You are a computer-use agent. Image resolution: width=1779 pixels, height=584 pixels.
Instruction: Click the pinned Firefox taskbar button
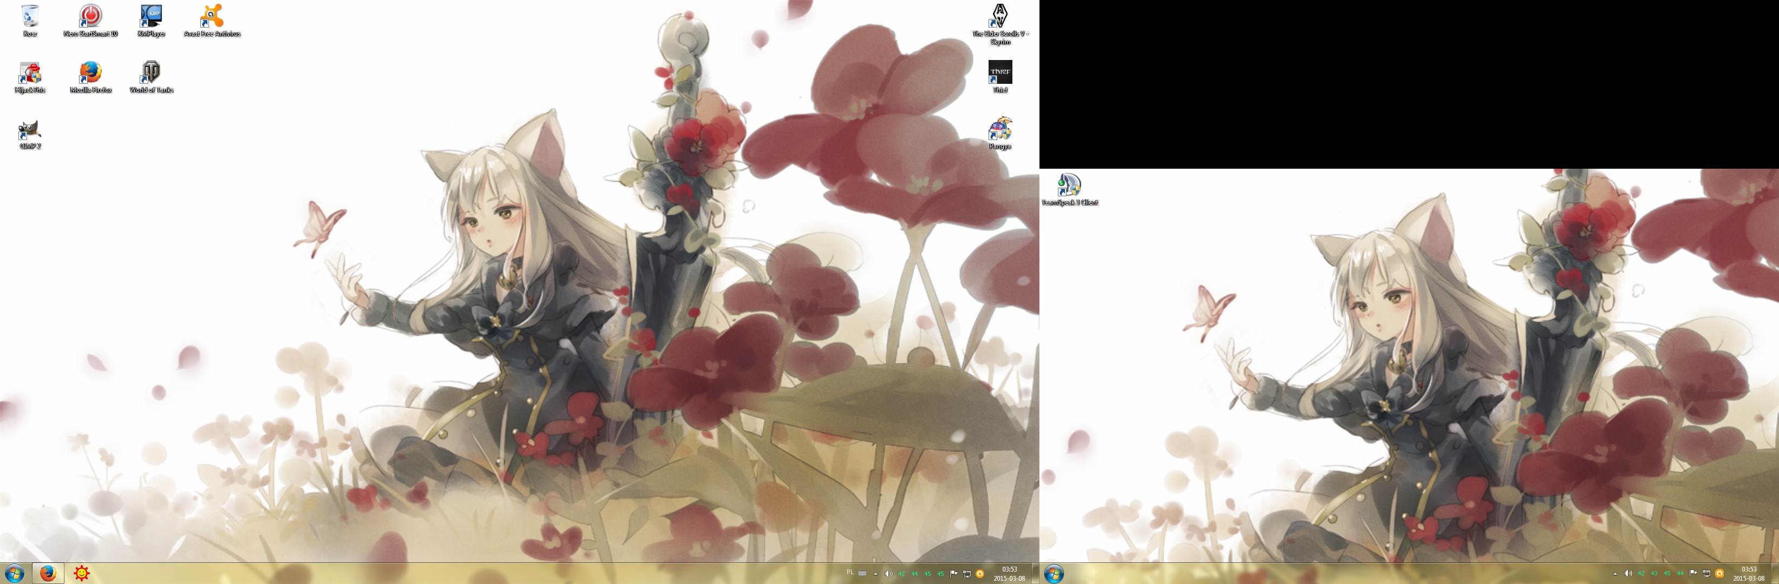48,573
